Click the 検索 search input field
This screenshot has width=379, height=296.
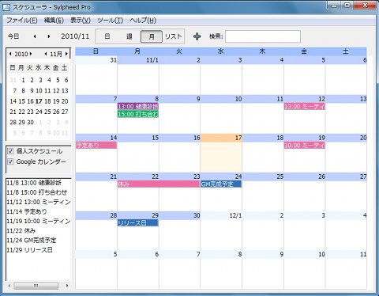263,36
